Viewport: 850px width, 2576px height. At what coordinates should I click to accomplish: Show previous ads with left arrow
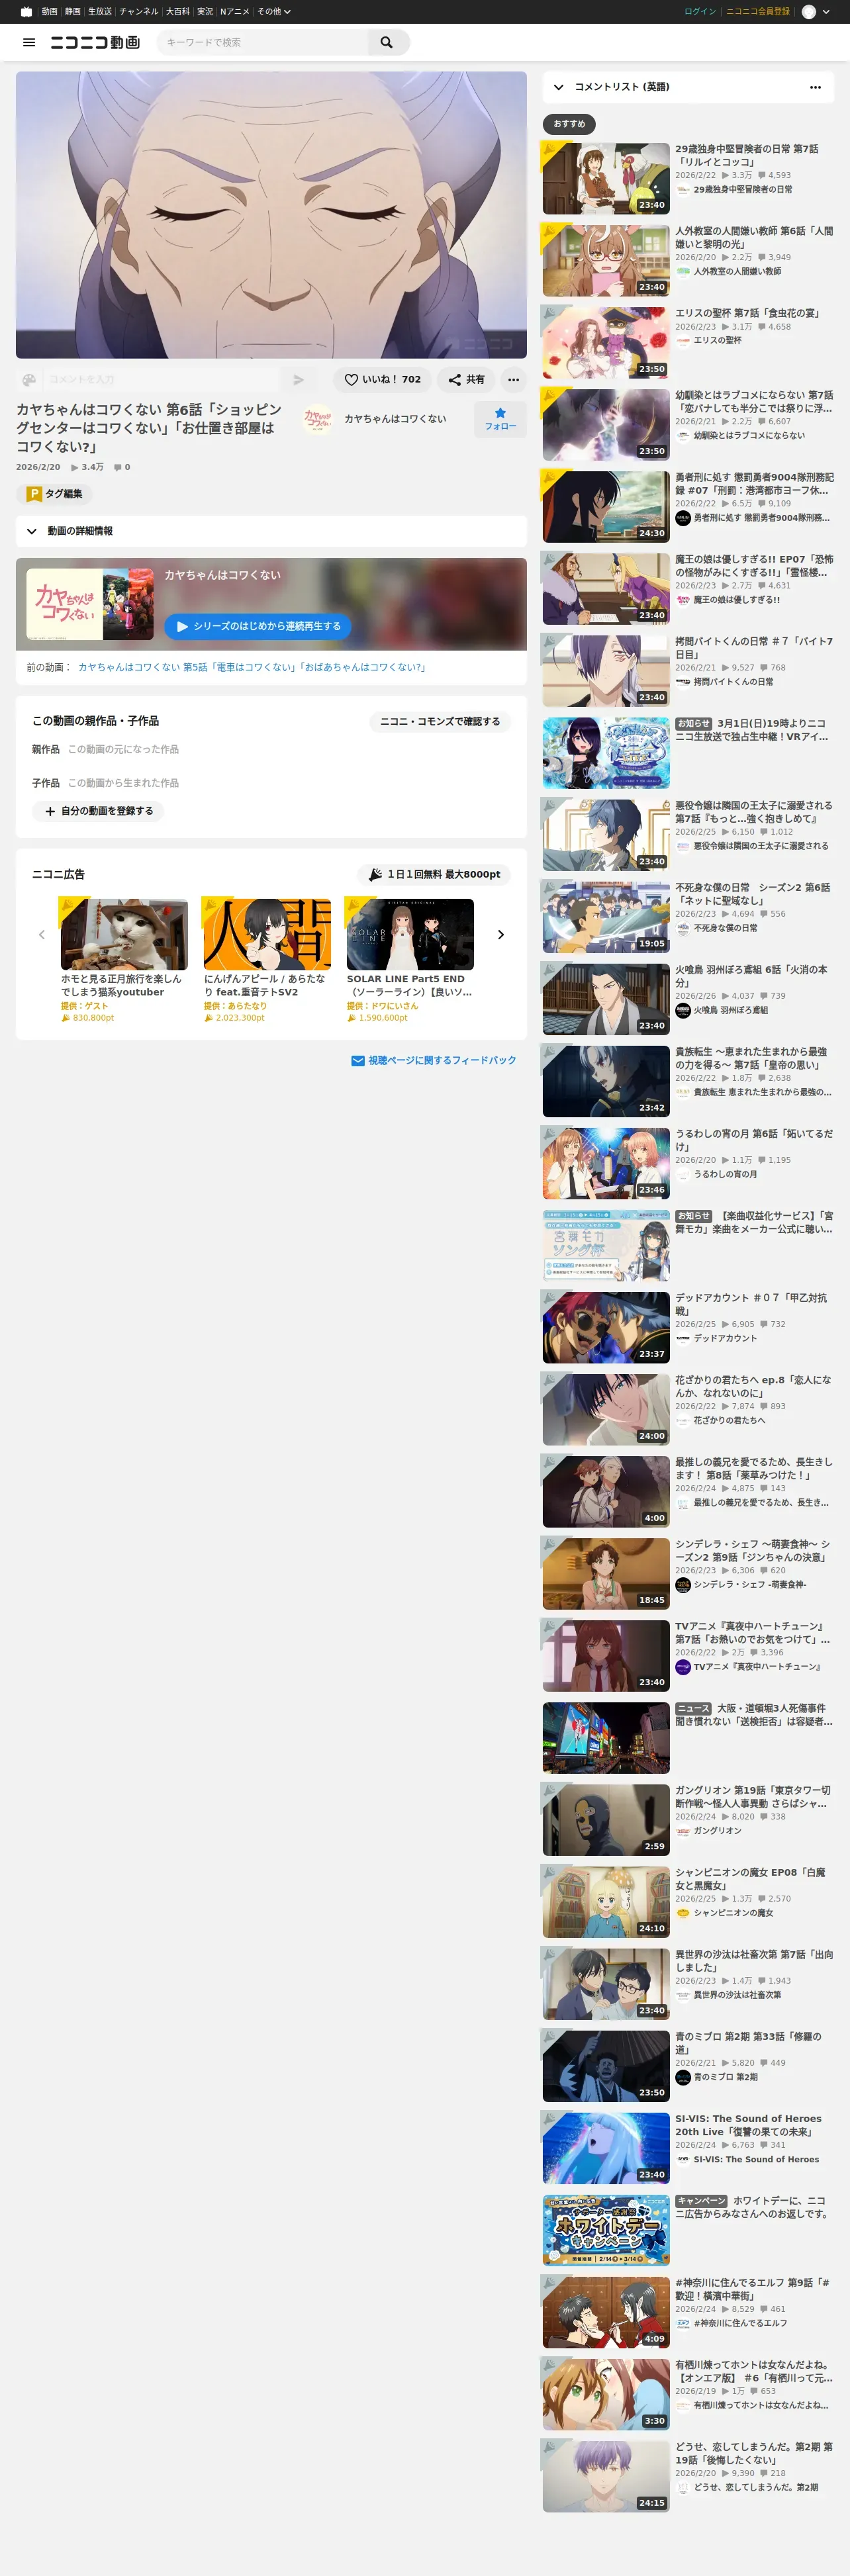tap(42, 934)
